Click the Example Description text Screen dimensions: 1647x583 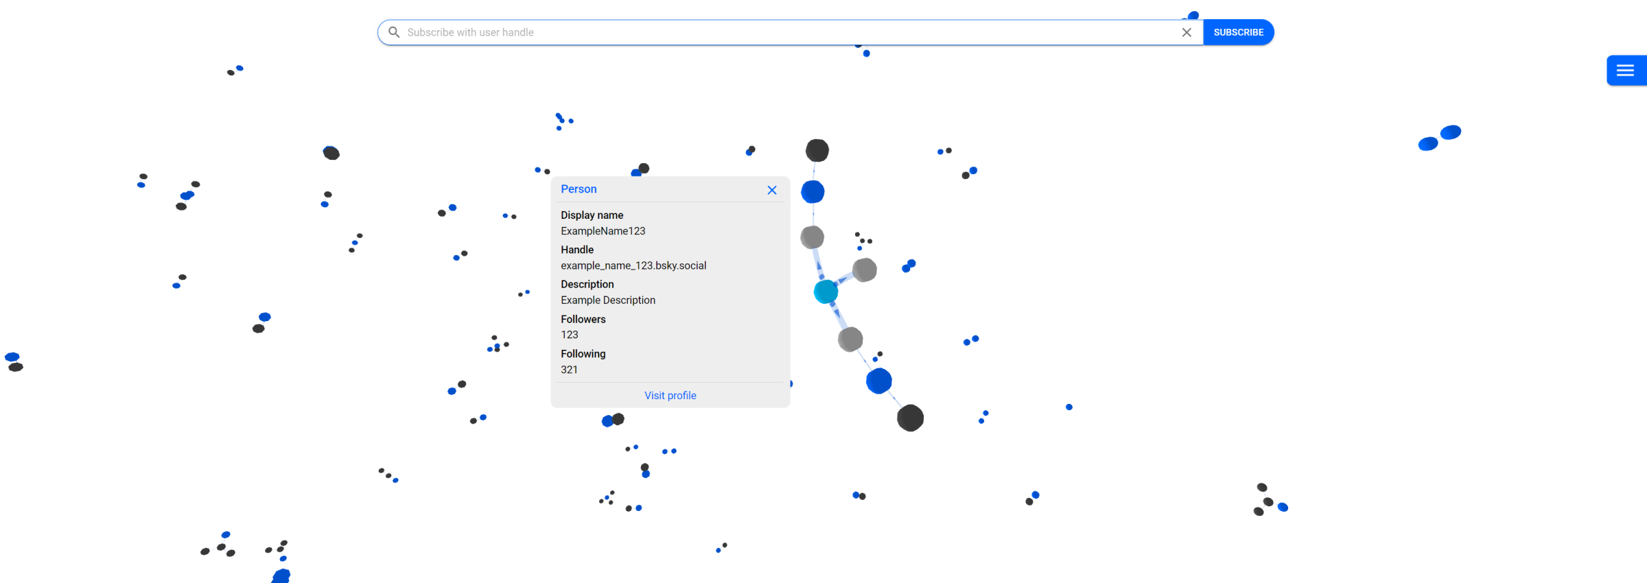[x=608, y=300]
